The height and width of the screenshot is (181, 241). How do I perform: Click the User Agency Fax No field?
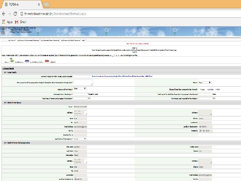click(x=80, y=131)
